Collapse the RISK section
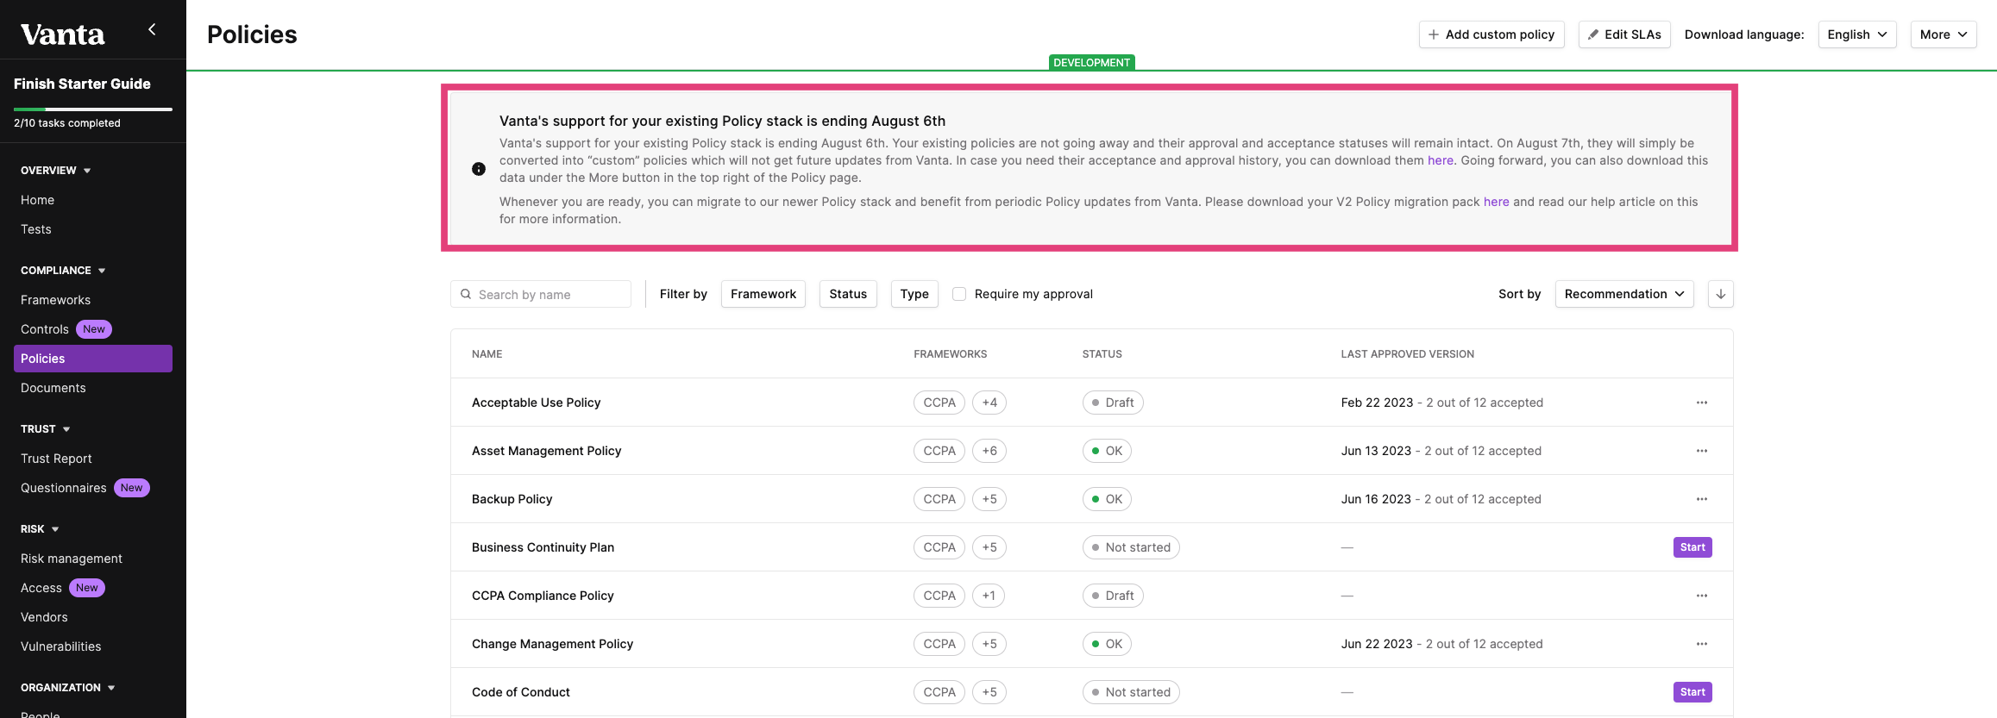Screen dimensions: 1997x718 (40, 529)
